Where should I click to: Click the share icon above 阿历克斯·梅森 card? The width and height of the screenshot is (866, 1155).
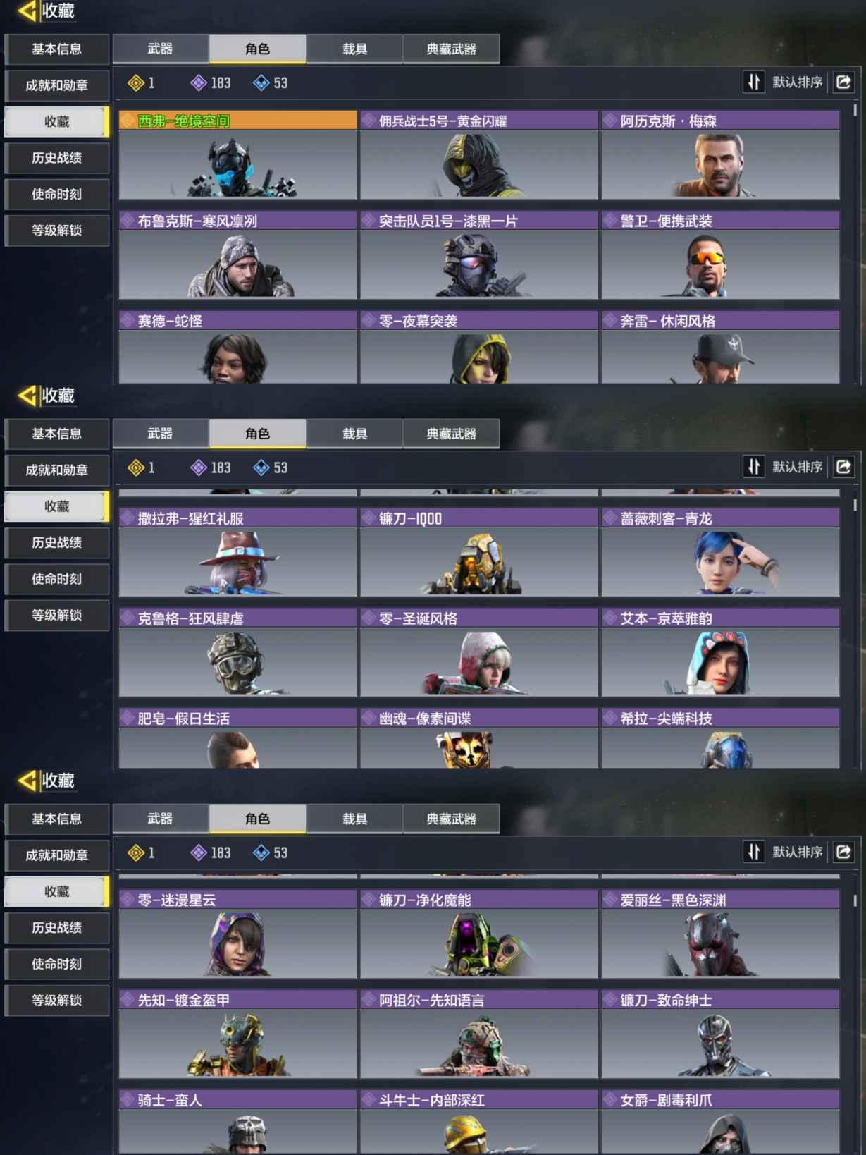[x=843, y=82]
